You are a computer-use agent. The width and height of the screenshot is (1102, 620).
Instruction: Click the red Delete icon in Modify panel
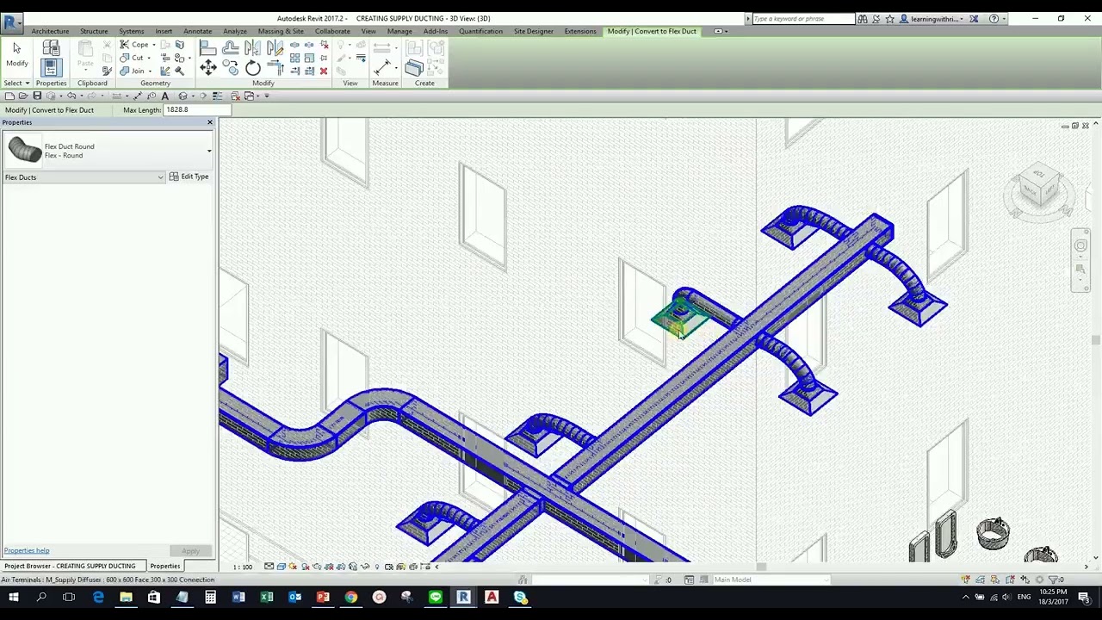[x=324, y=71]
